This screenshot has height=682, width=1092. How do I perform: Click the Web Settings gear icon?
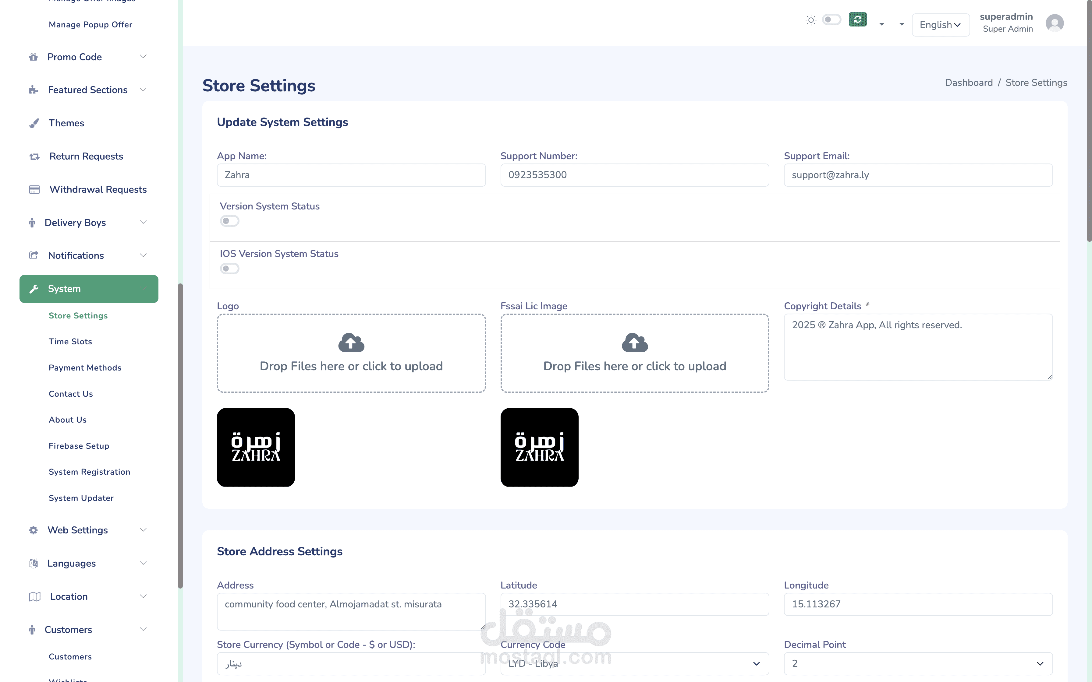click(34, 530)
